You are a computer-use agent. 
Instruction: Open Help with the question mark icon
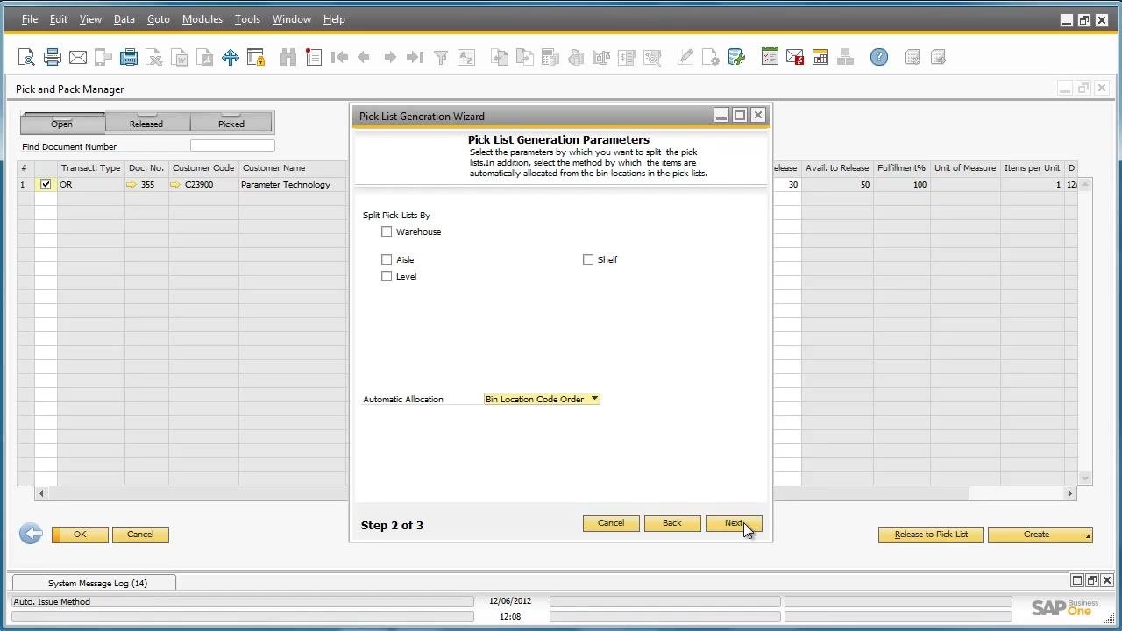pyautogui.click(x=879, y=58)
